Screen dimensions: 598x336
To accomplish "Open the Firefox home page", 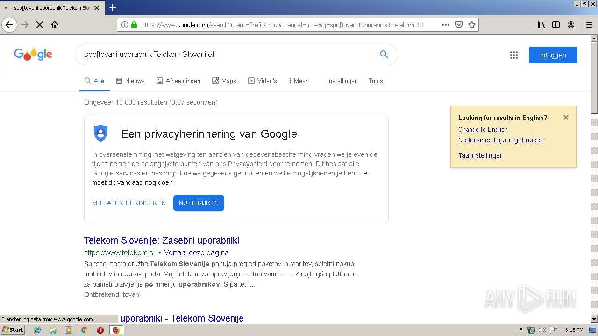I will tap(55, 25).
